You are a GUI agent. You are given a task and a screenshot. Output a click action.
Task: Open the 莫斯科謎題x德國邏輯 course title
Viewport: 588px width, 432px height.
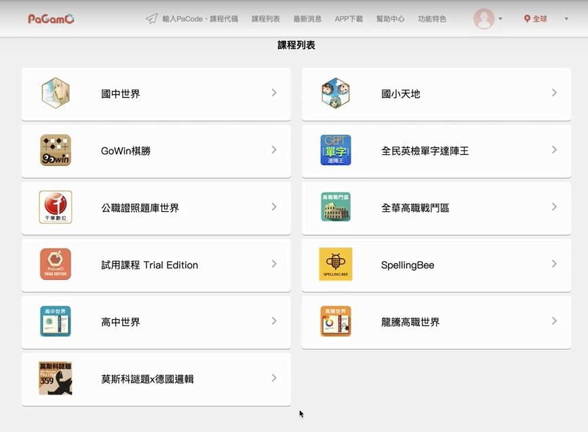147,380
